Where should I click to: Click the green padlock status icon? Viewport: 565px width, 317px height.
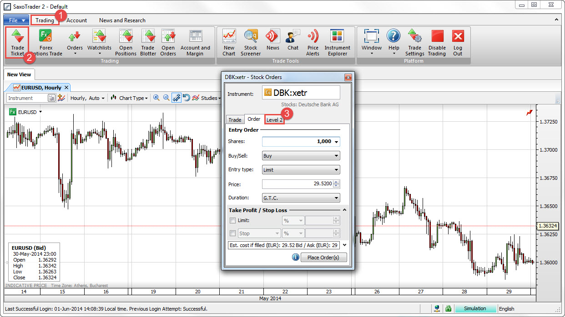coord(449,309)
